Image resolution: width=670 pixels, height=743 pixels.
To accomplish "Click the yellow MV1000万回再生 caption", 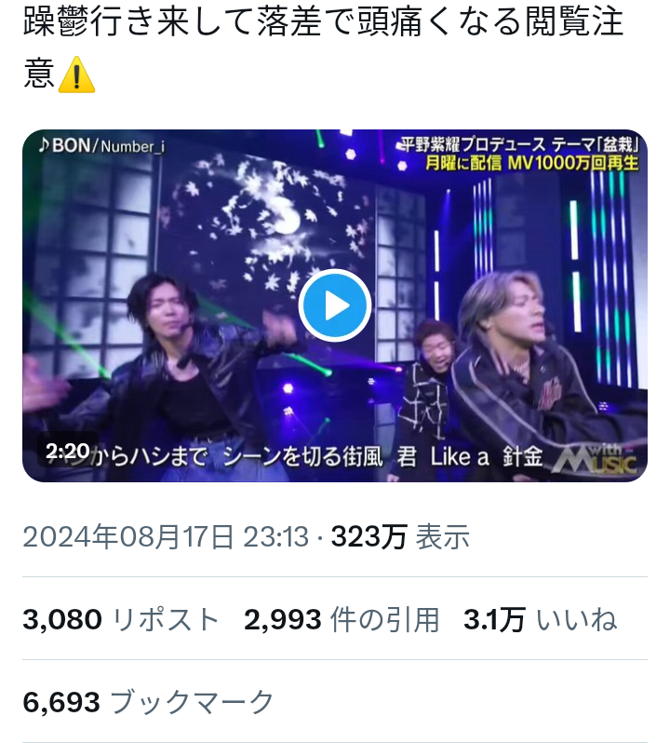I will coord(531,163).
